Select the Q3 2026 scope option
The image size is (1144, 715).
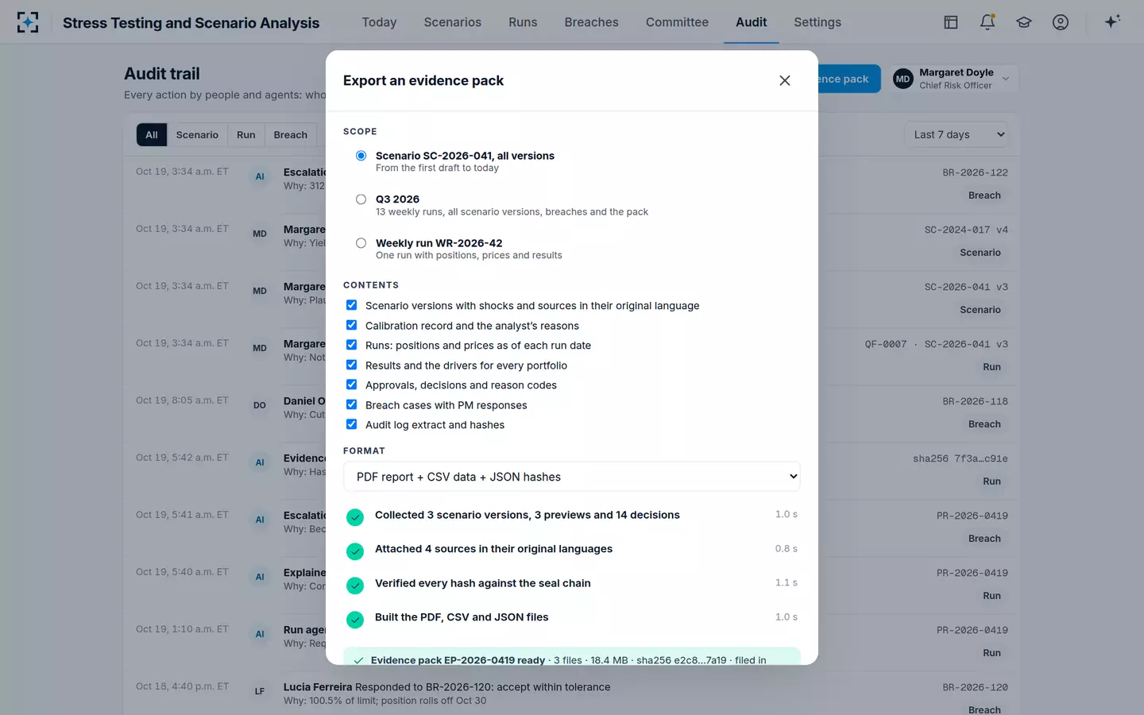coord(361,199)
